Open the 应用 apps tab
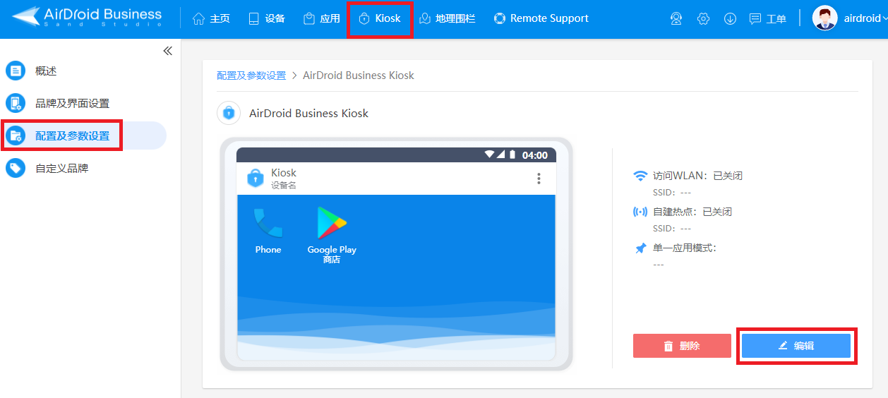This screenshot has height=398, width=888. [x=322, y=18]
